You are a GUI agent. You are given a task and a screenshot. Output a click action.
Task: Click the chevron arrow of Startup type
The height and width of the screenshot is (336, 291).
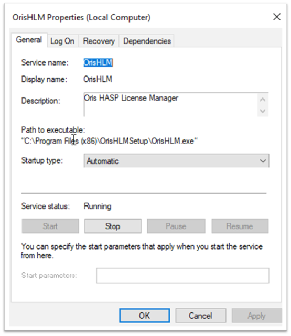pyautogui.click(x=263, y=161)
